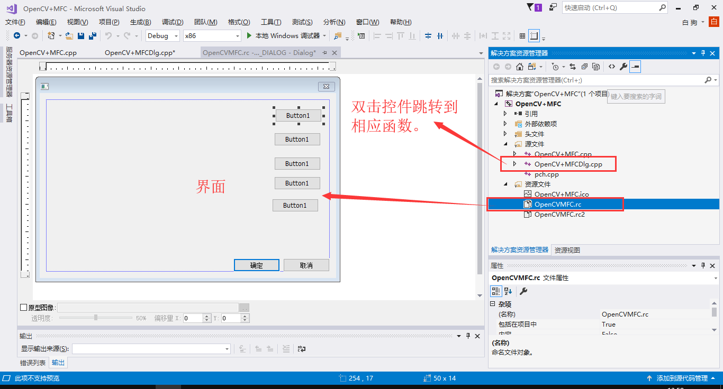Select the top selected Button1 control

click(297, 115)
